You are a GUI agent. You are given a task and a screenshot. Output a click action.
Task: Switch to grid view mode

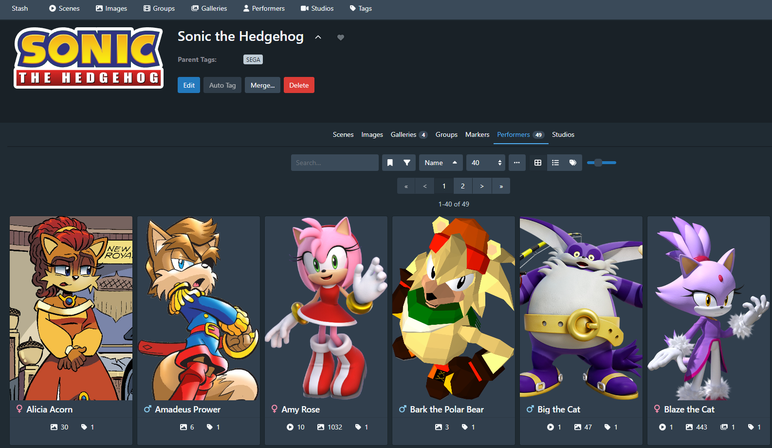click(538, 163)
